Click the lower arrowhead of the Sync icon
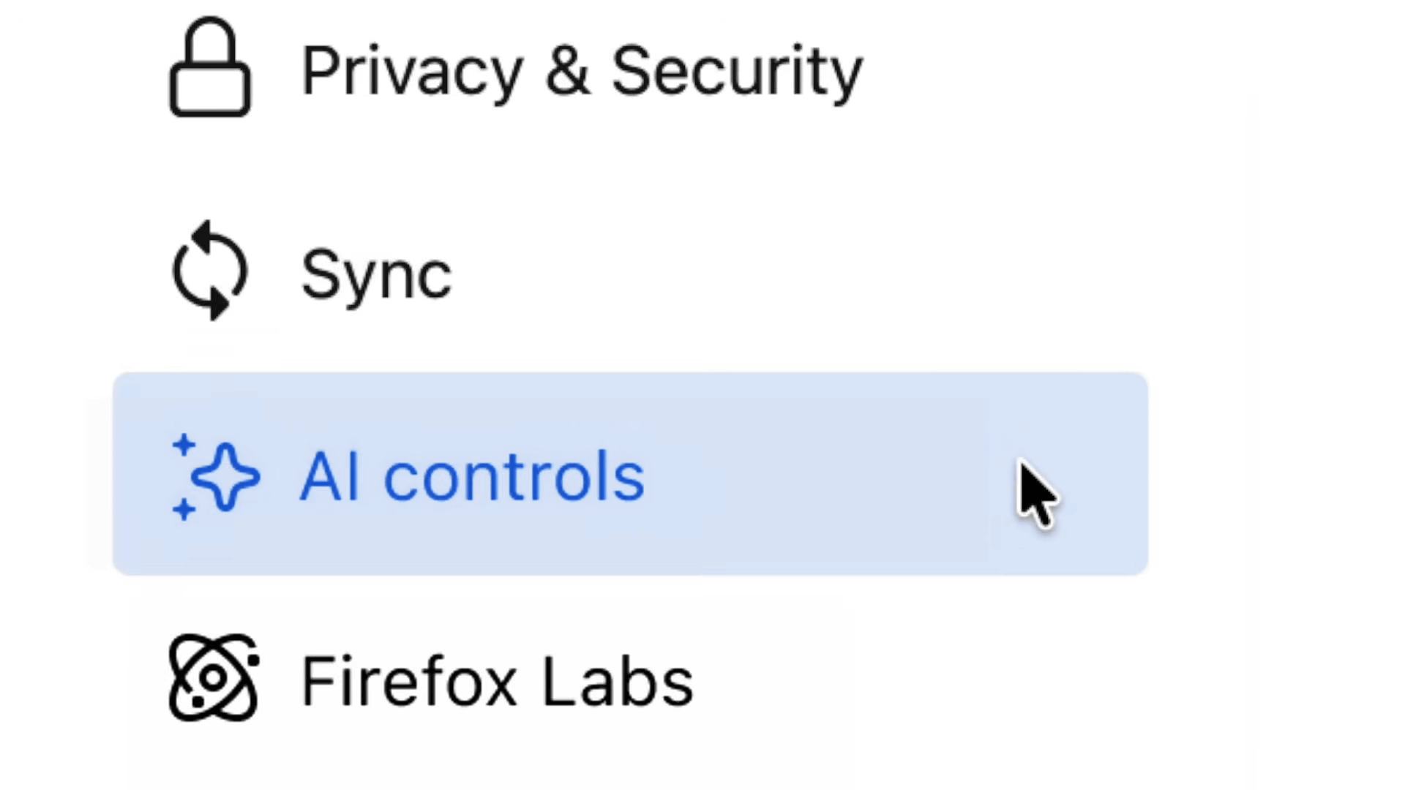Viewport: 1405px width, 790px height. pyautogui.click(x=216, y=303)
